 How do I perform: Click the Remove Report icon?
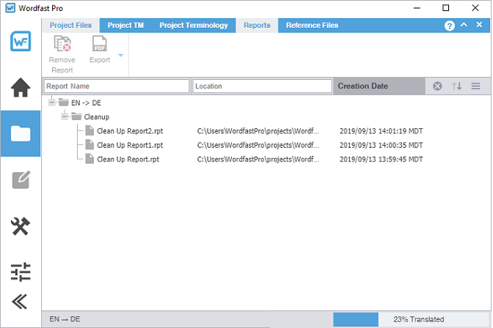point(62,45)
